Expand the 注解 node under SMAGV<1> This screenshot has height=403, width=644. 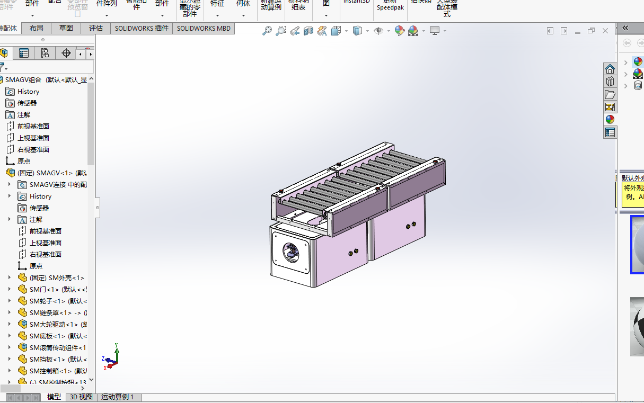tap(9, 219)
